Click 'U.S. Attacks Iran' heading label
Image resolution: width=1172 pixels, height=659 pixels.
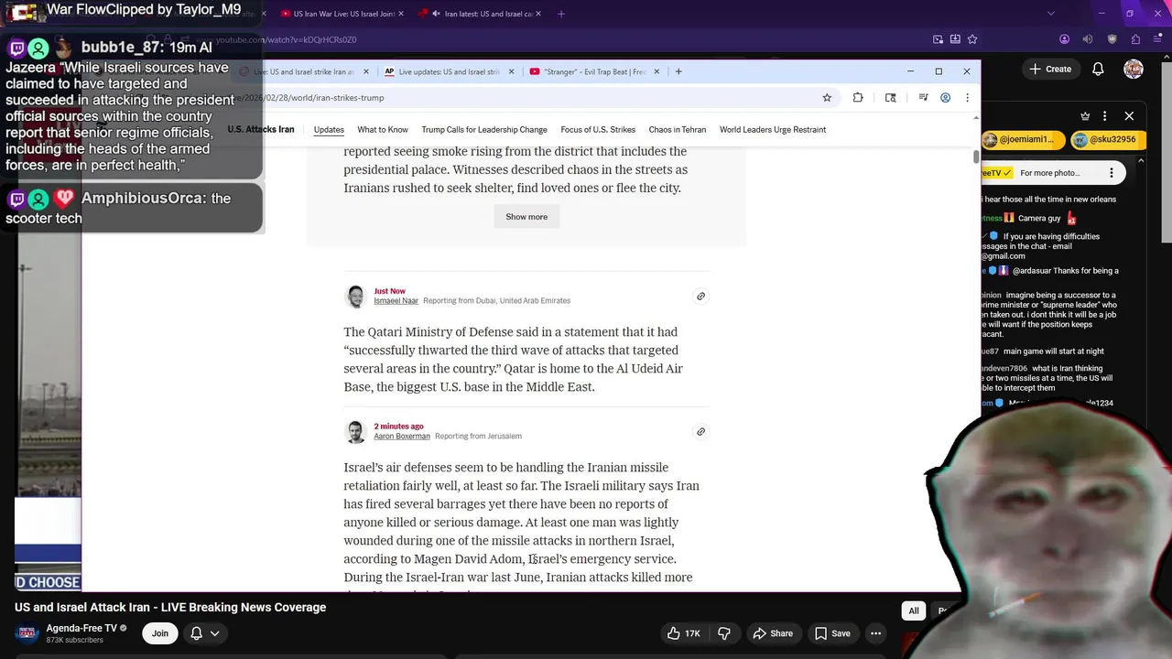[261, 130]
